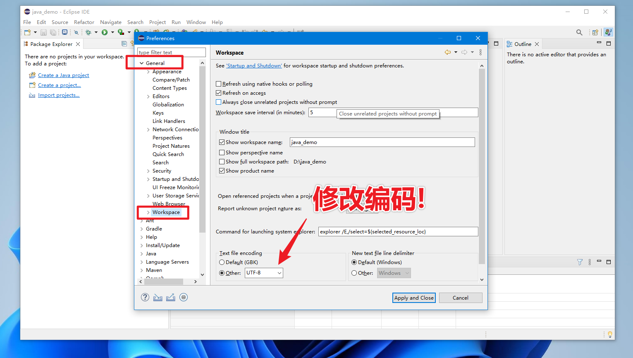
Task: Click the workspace name field java_demo
Action: pos(382,142)
